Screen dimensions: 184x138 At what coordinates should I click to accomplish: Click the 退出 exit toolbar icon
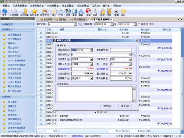123,12
